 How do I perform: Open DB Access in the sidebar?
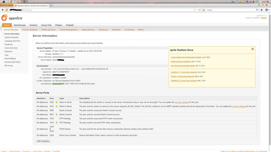click(x=9, y=66)
